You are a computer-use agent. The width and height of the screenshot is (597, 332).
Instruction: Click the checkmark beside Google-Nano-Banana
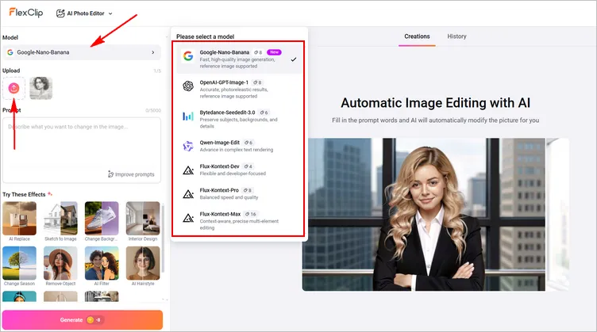click(294, 59)
